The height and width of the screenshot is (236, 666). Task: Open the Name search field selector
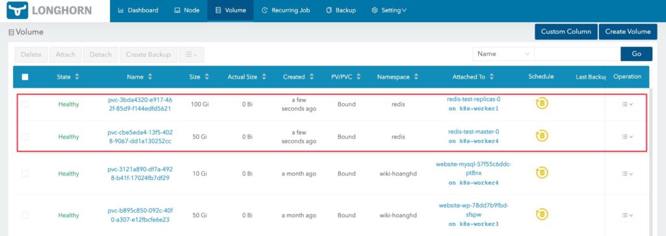tap(503, 54)
